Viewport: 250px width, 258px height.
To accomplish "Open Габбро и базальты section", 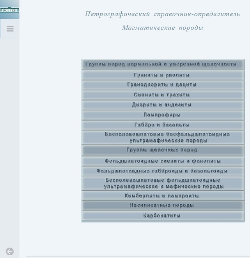I will pos(163,125).
